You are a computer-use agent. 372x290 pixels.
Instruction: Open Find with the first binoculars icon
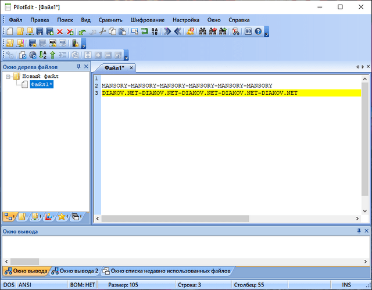tap(203, 31)
